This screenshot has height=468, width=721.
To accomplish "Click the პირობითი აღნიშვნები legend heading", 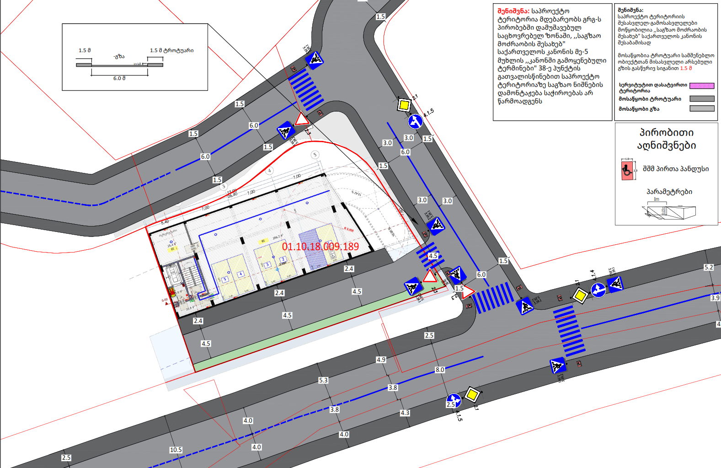I will tap(666, 139).
